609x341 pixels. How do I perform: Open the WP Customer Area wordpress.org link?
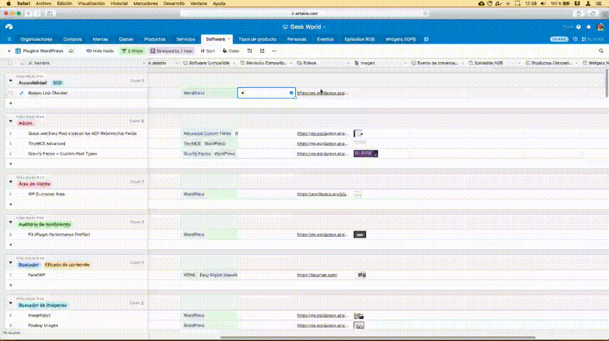(322, 194)
